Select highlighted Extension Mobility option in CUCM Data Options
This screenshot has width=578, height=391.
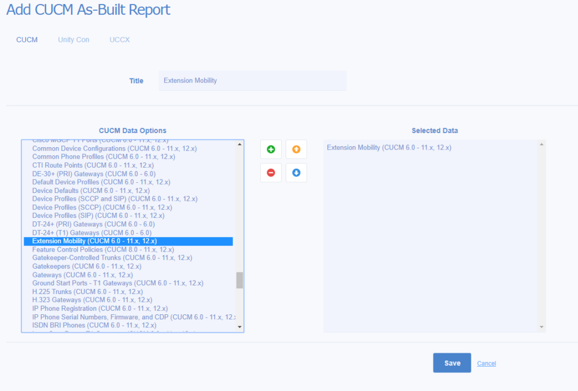tap(128, 241)
